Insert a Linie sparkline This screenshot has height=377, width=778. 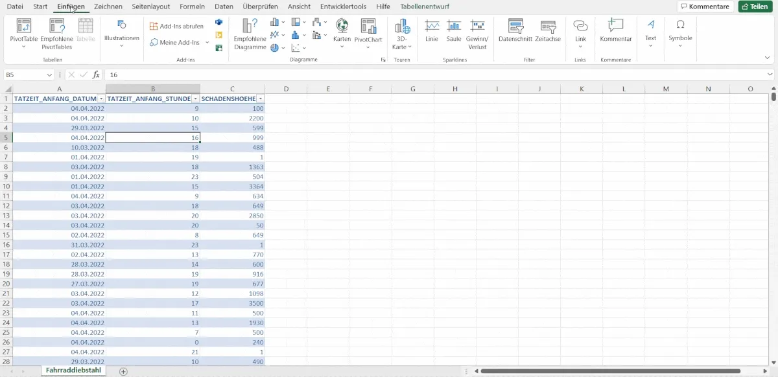point(432,30)
